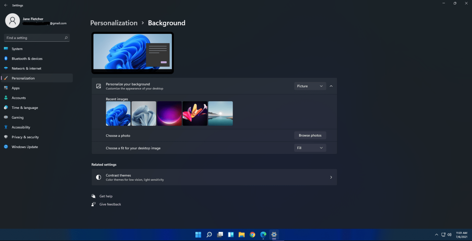Viewport: 472px width, 241px height.
Task: Expand Contrast themes with its chevron
Action: click(331, 177)
